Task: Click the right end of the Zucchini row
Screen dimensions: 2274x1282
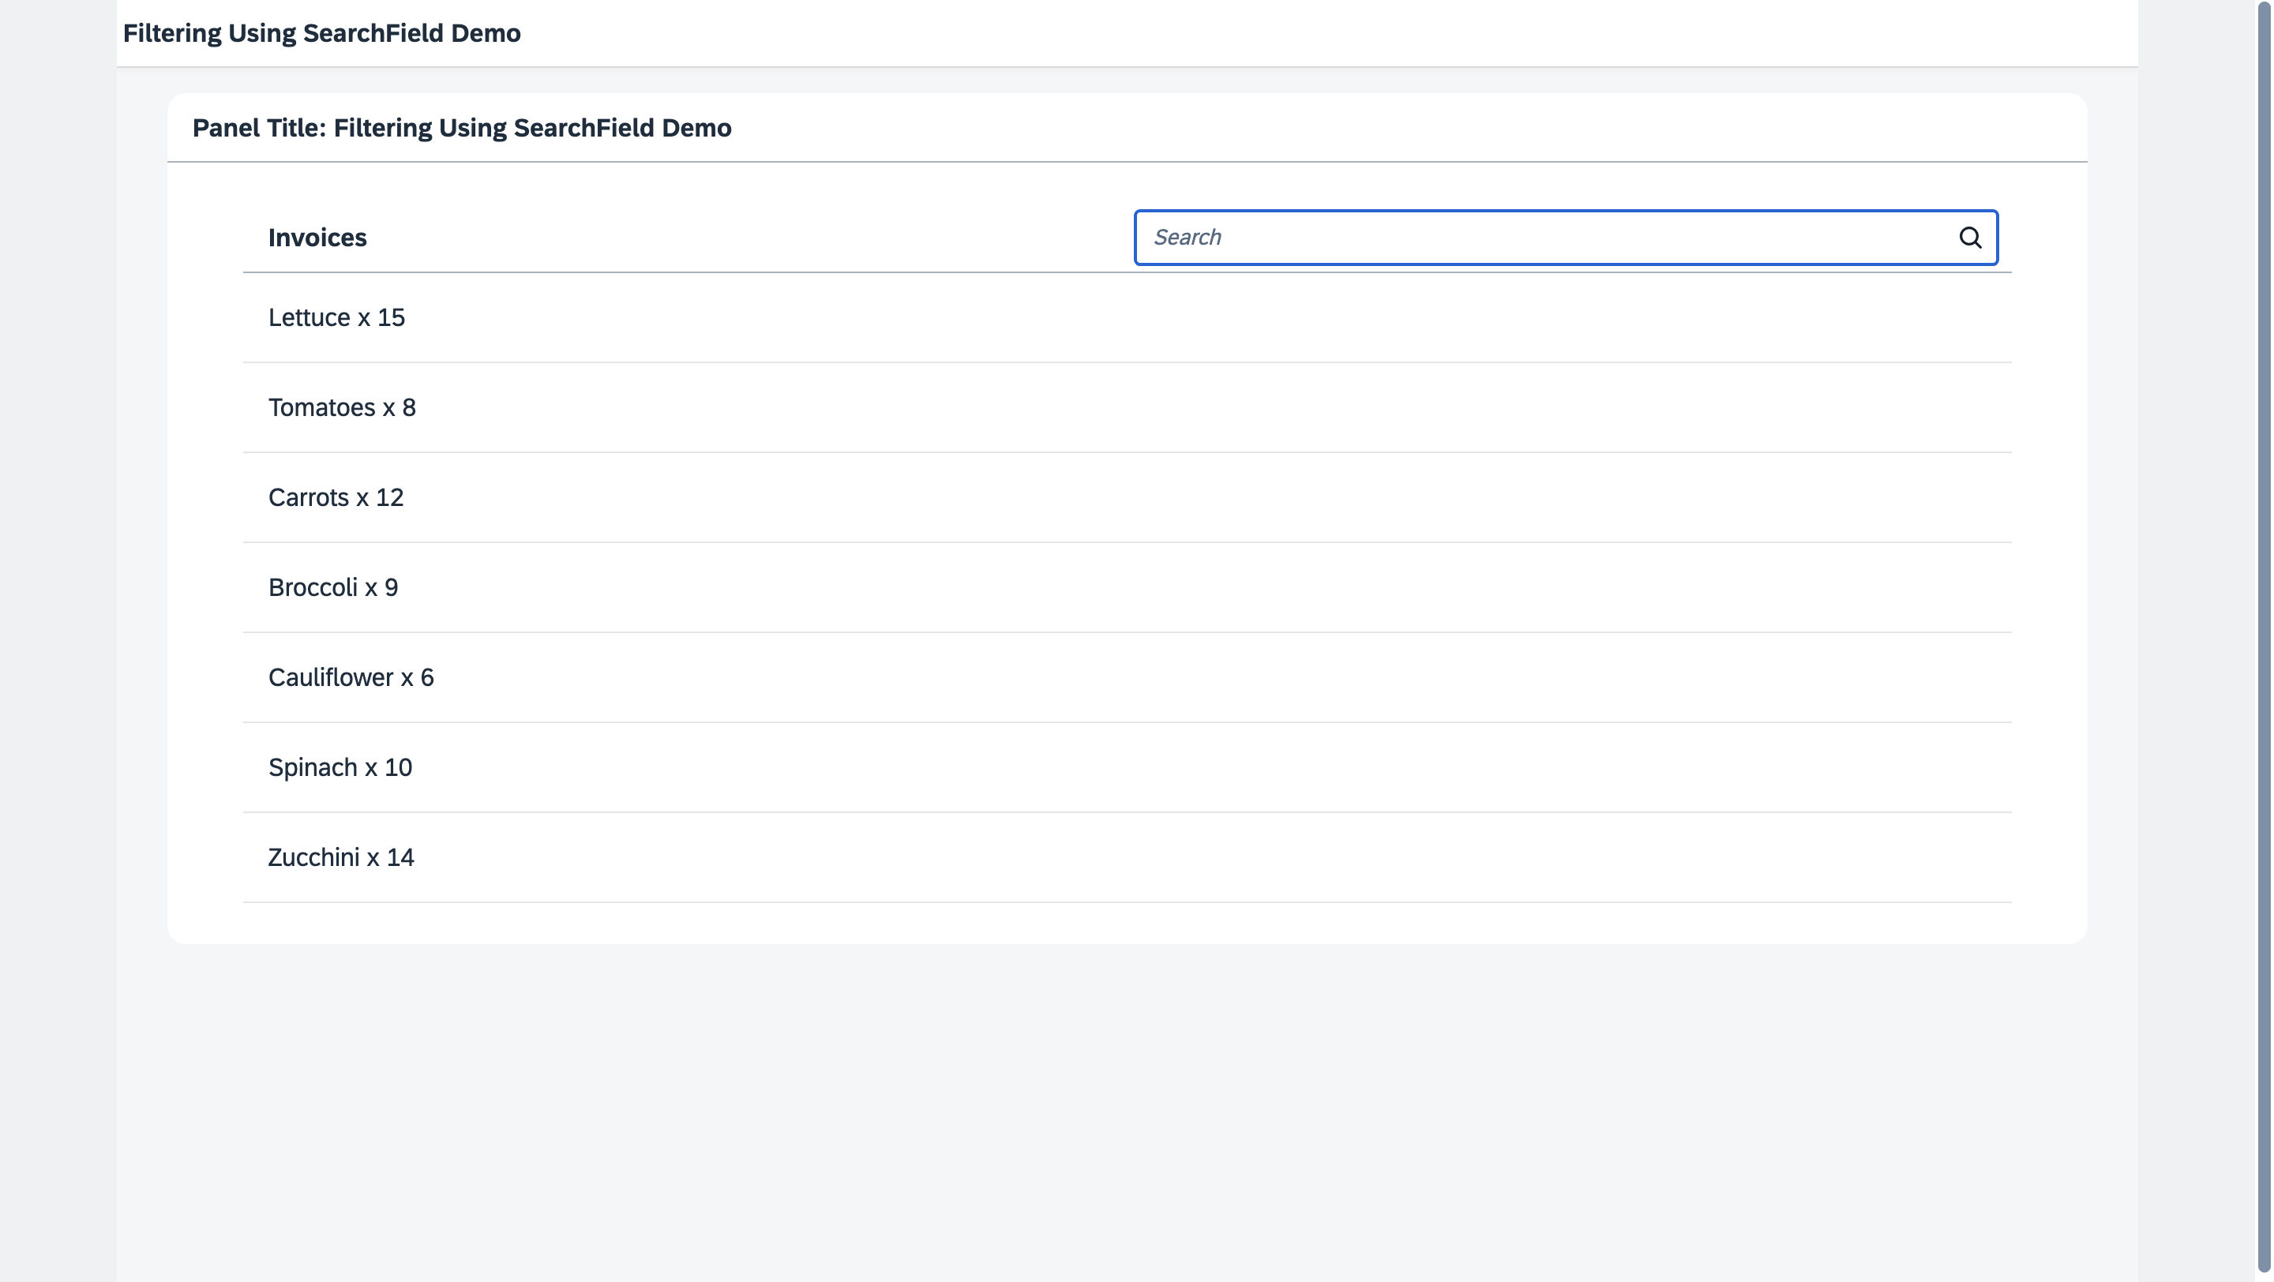Action: tap(1942, 857)
